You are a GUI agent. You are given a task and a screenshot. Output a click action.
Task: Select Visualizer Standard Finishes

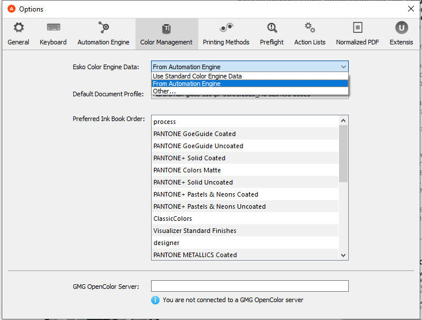tap(245, 231)
